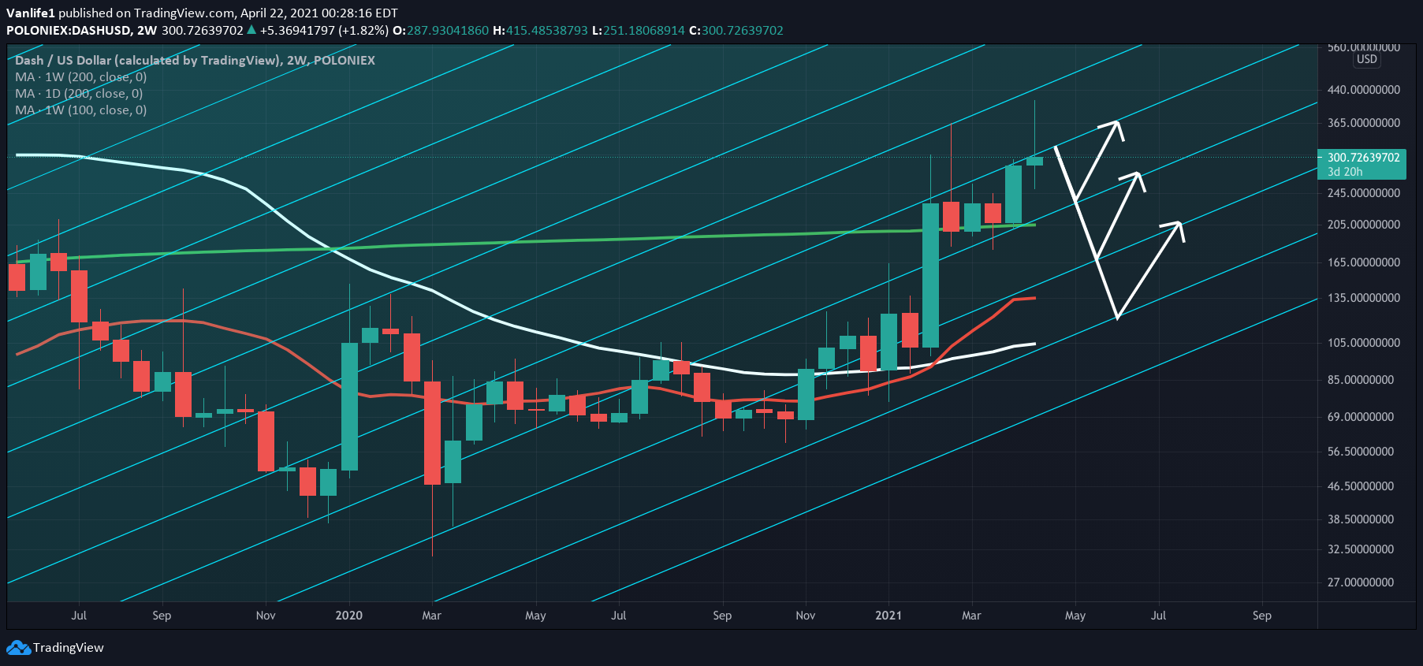
Task: Click the 56.50000000 price axis label
Action: (x=1361, y=452)
